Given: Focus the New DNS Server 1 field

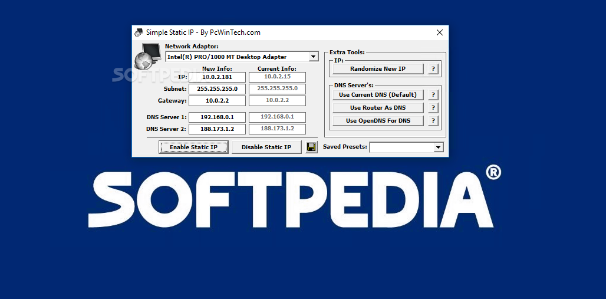Looking at the screenshot, I should pyautogui.click(x=217, y=117).
